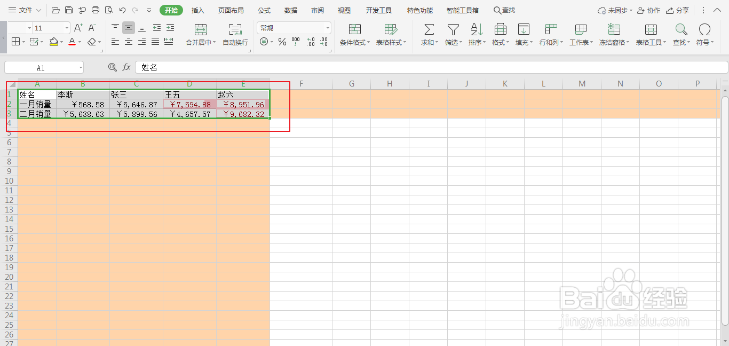Open the 开发工具 tab
Image resolution: width=729 pixels, height=346 pixels.
point(379,10)
